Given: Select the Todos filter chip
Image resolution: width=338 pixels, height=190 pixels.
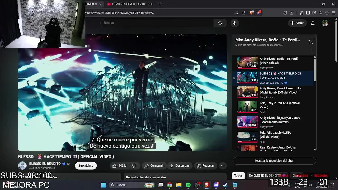Looking at the screenshot, I should coord(238,175).
